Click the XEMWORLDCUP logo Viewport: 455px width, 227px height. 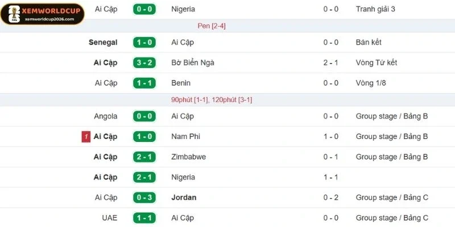(x=43, y=14)
